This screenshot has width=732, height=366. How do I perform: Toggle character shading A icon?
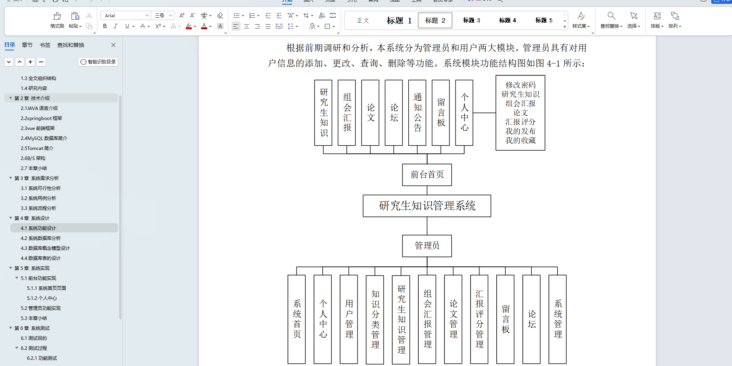tap(220, 26)
